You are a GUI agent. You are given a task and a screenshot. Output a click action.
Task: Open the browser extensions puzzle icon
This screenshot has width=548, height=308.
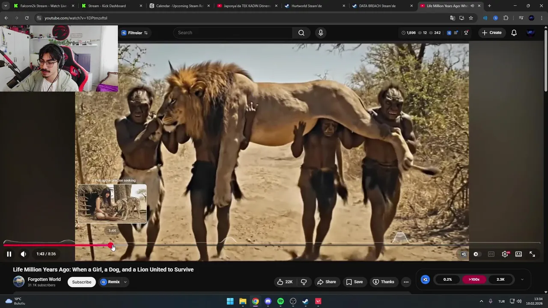[x=506, y=18]
